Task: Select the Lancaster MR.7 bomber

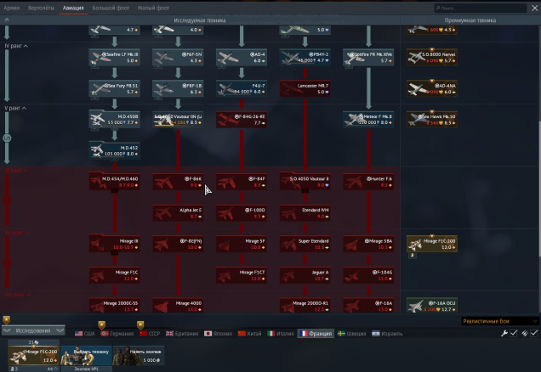Action: click(305, 88)
